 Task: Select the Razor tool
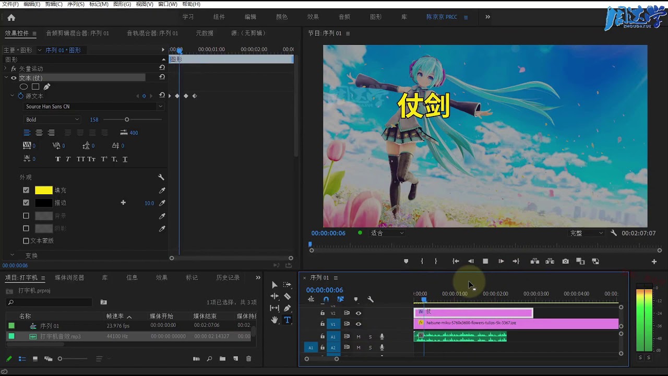287,296
